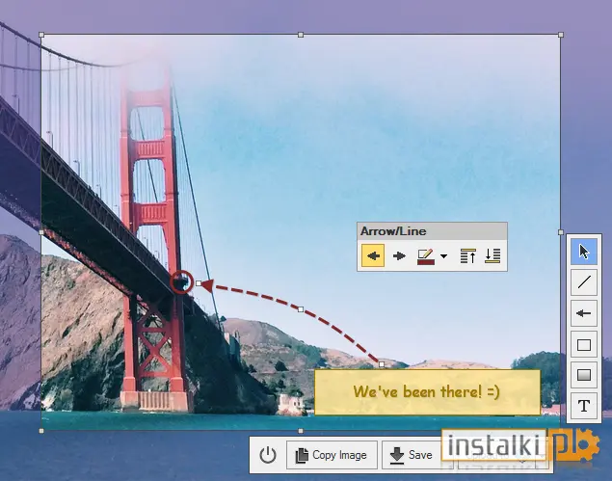
Task: Bring arrow object to front
Action: pos(468,255)
